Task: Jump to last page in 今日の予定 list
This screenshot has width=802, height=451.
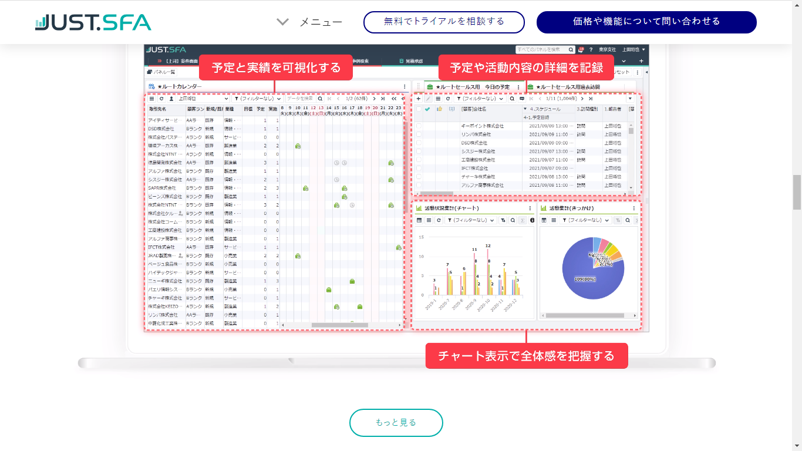Action: (591, 99)
